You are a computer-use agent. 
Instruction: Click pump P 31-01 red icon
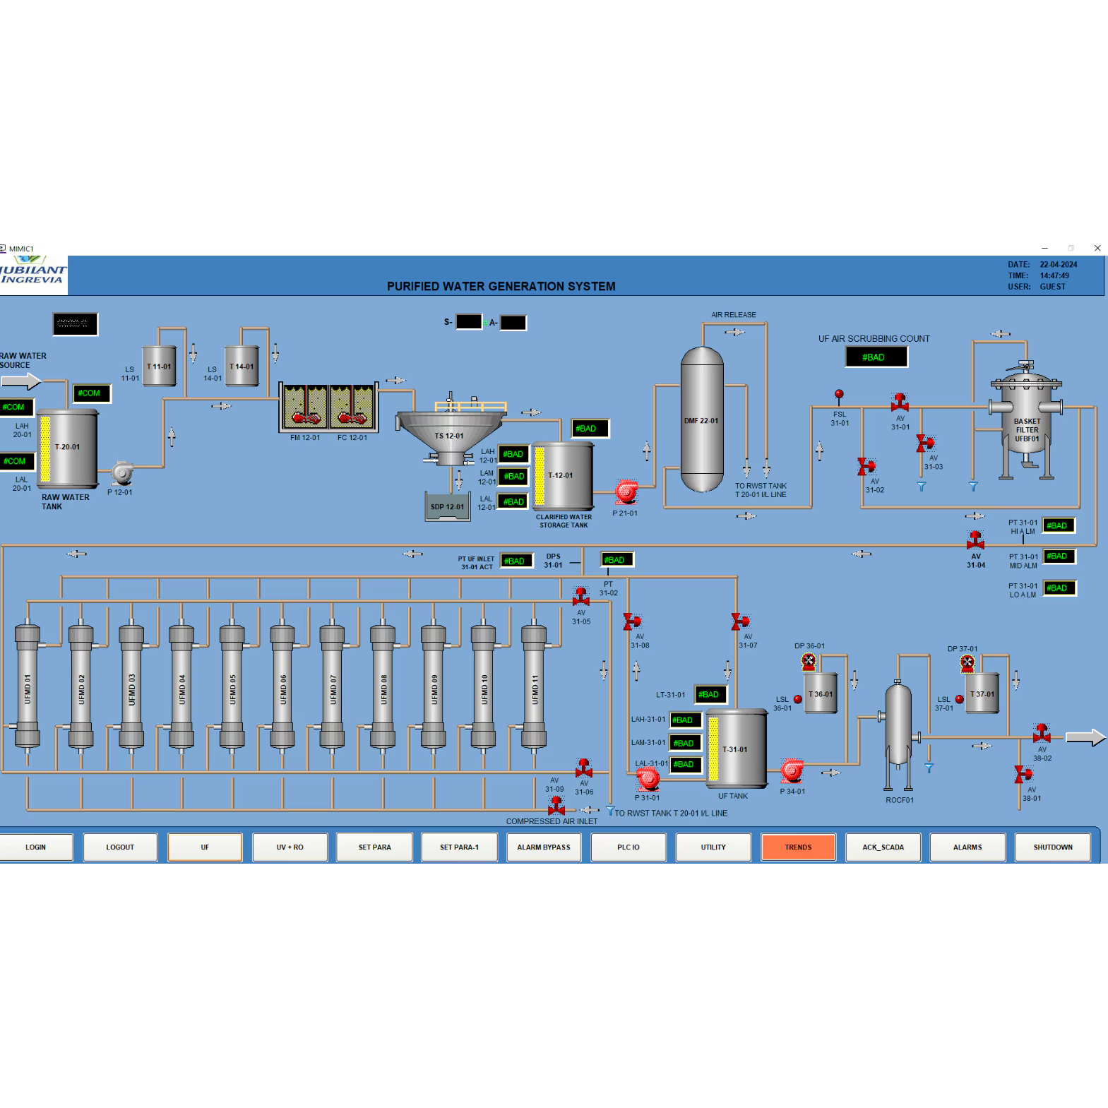(x=648, y=779)
